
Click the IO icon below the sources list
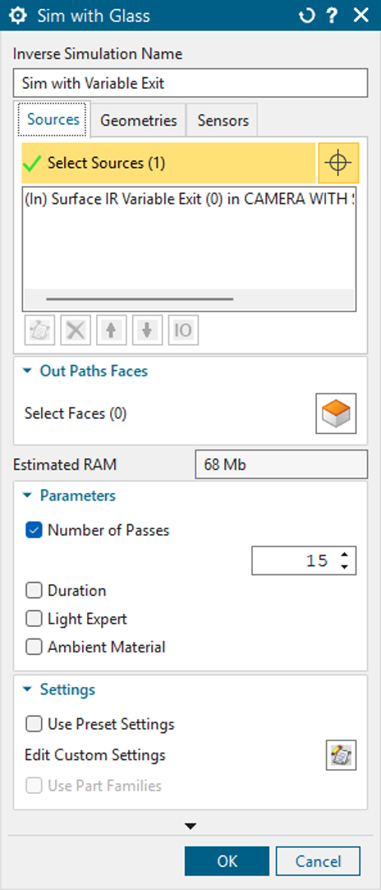click(x=184, y=330)
